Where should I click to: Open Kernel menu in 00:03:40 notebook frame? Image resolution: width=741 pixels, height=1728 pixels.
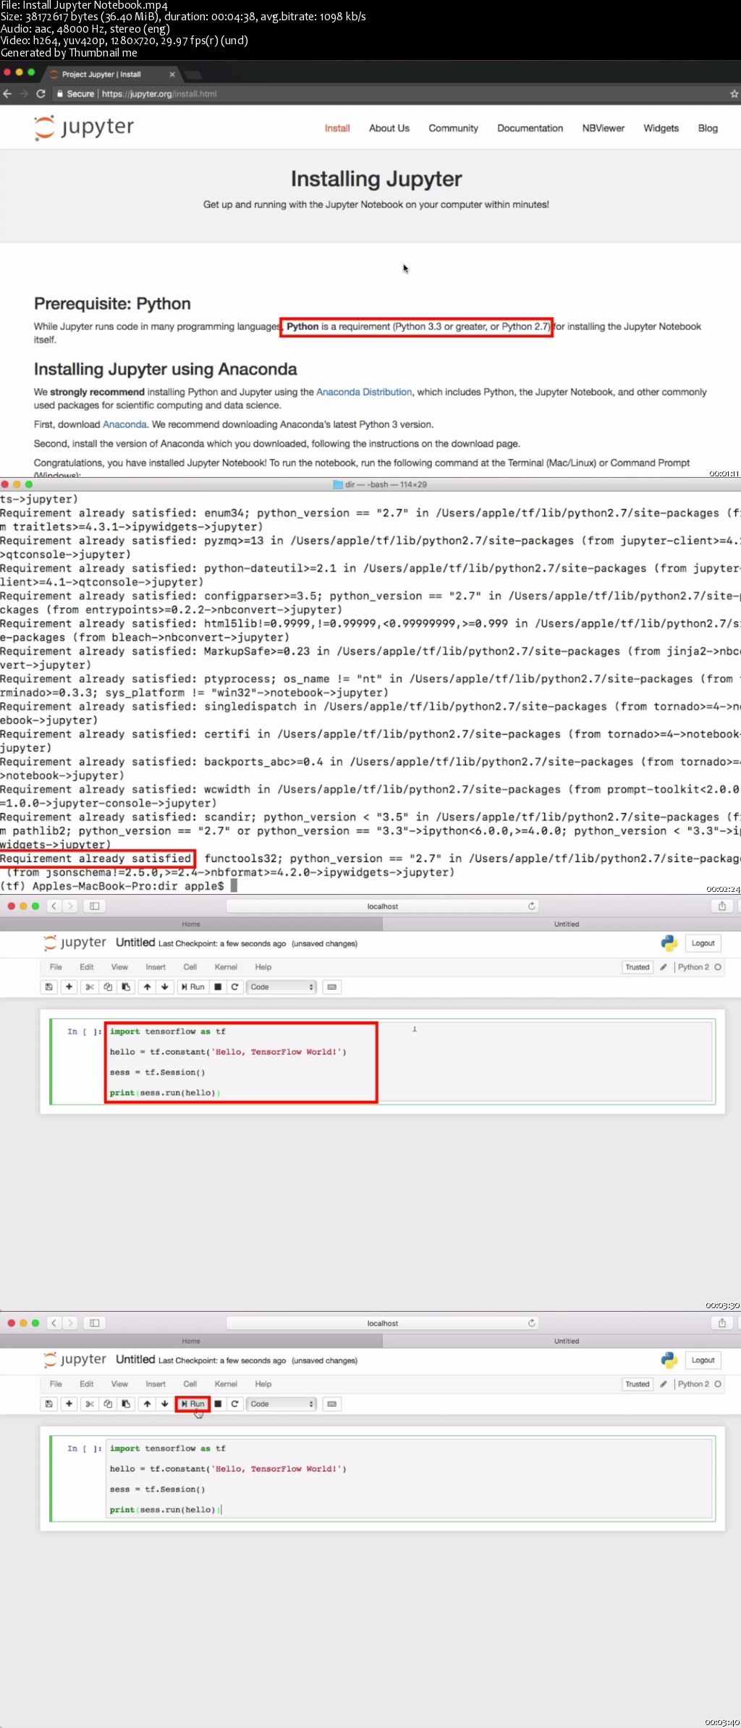click(226, 1384)
